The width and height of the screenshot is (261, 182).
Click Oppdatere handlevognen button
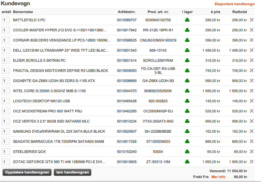point(27,172)
